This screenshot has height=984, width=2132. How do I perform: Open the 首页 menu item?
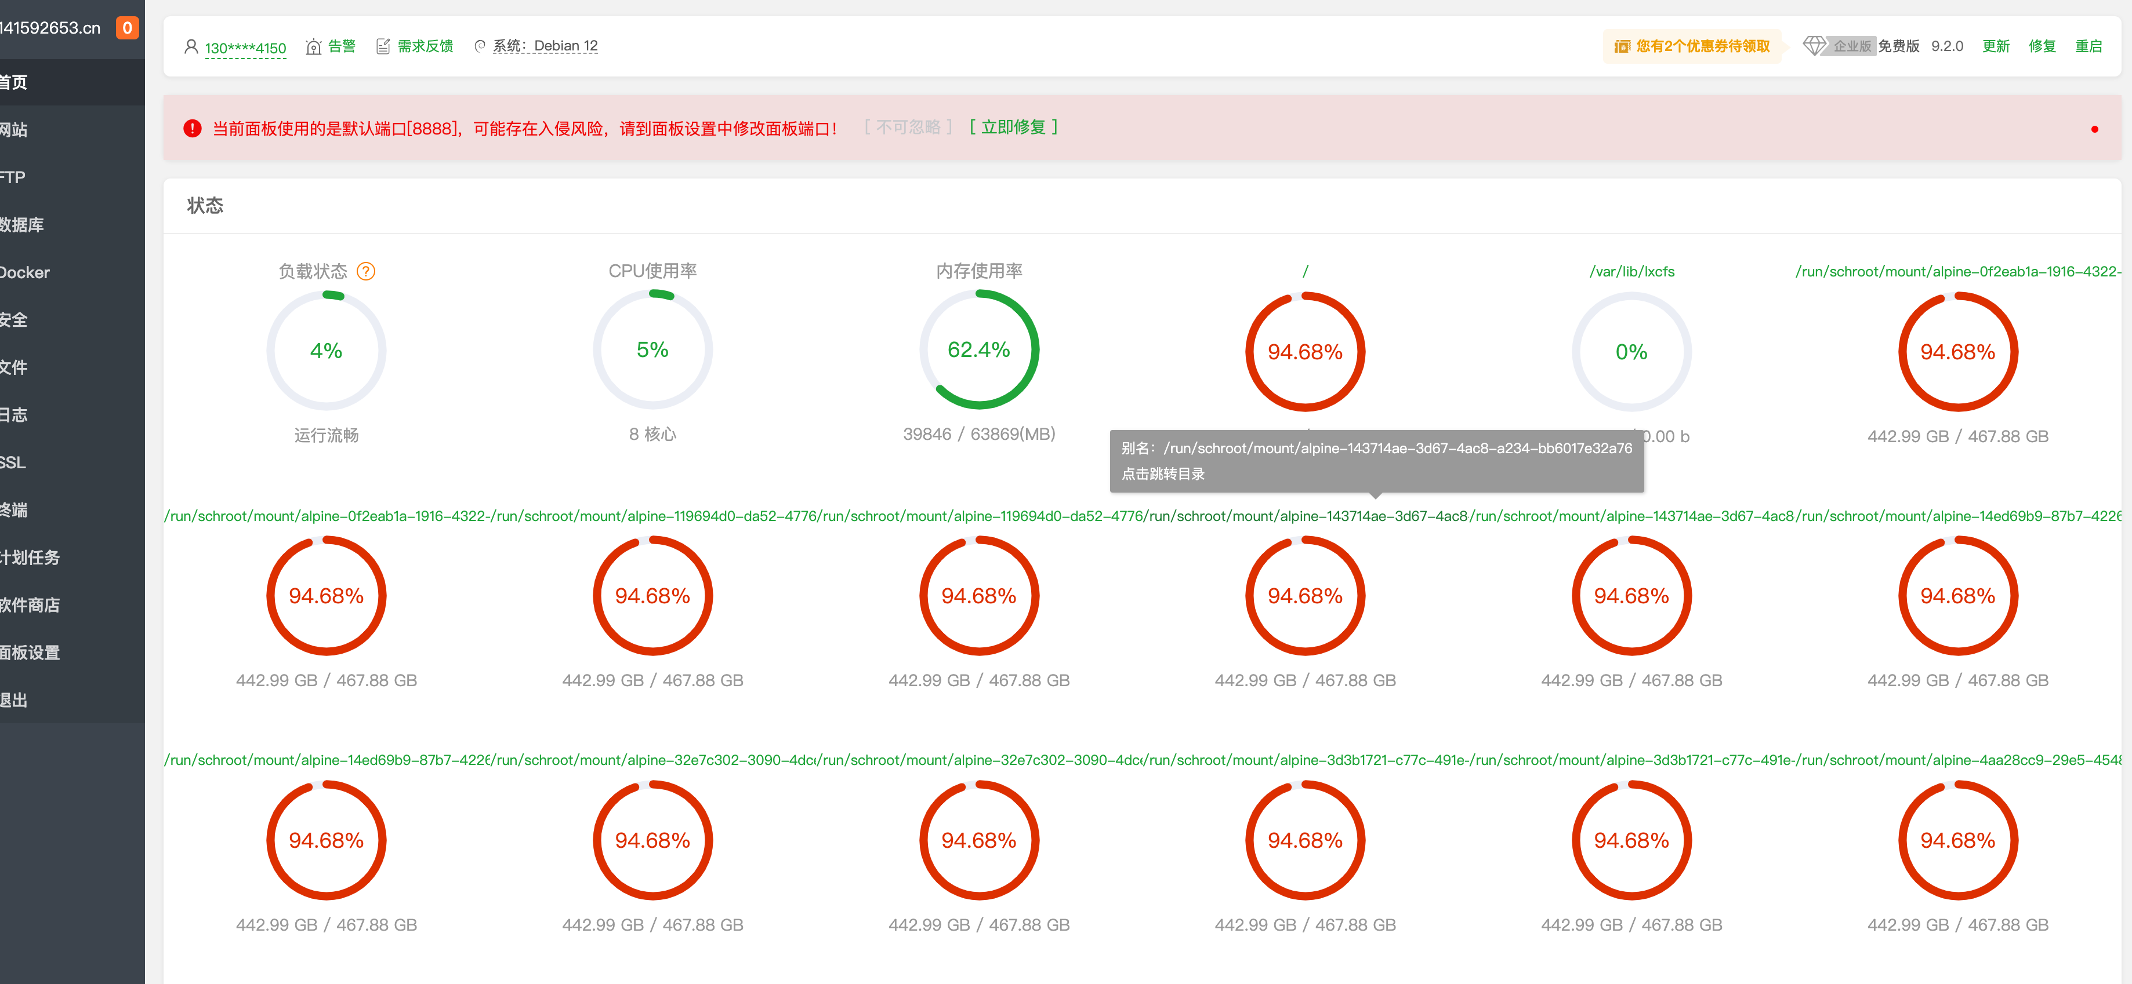[72, 82]
